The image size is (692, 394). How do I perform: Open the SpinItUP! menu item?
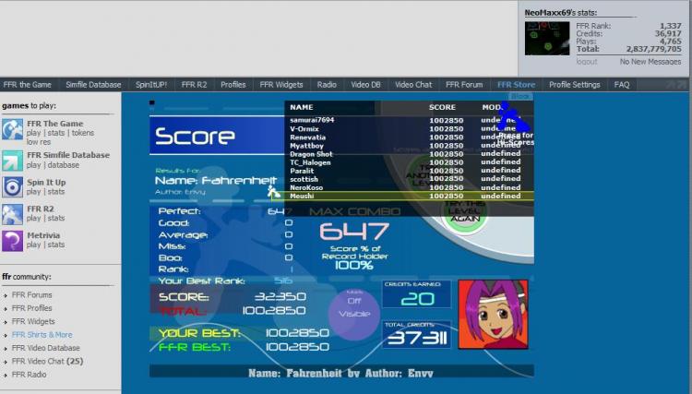151,85
